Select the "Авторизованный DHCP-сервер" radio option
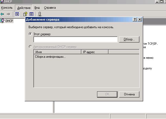Image resolution: width=166 pixels, height=119 pixels. (x=30, y=47)
